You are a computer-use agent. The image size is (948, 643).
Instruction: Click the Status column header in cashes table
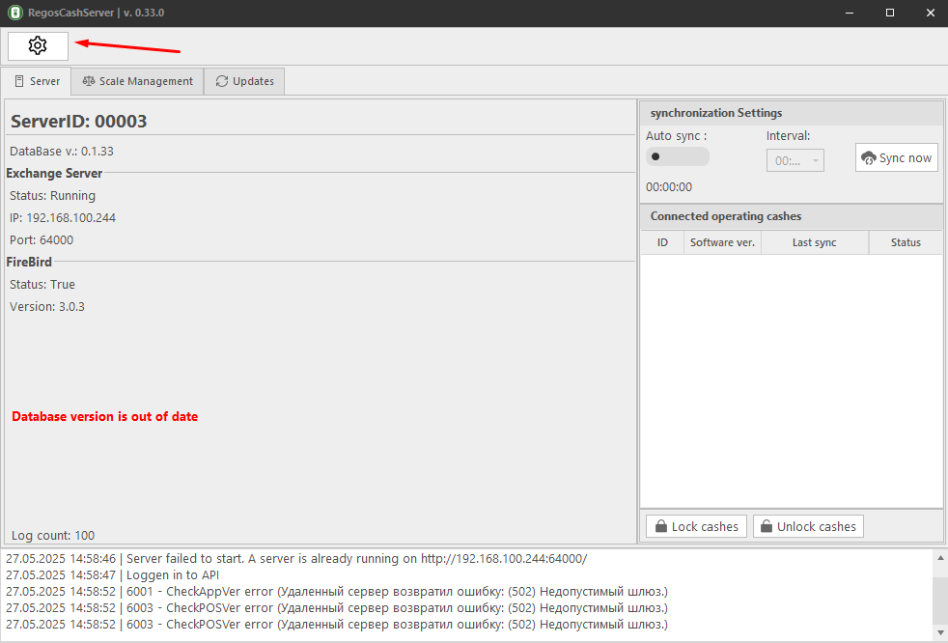[905, 242]
